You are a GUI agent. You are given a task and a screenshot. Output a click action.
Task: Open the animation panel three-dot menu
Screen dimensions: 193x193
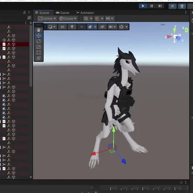pos(186,182)
